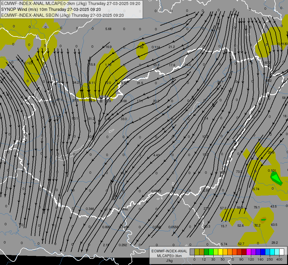The image size is (288, 265).
Task: Click the SYNOP Wind 10m title line
Action: click(51, 9)
